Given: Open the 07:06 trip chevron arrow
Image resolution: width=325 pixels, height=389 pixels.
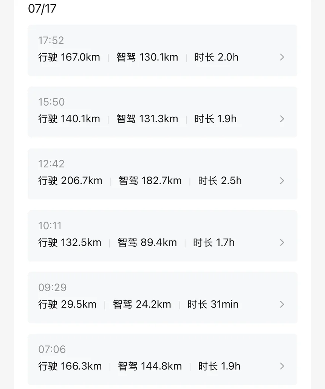Looking at the screenshot, I should 282,366.
